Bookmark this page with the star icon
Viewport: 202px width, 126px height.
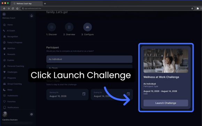(192, 8)
